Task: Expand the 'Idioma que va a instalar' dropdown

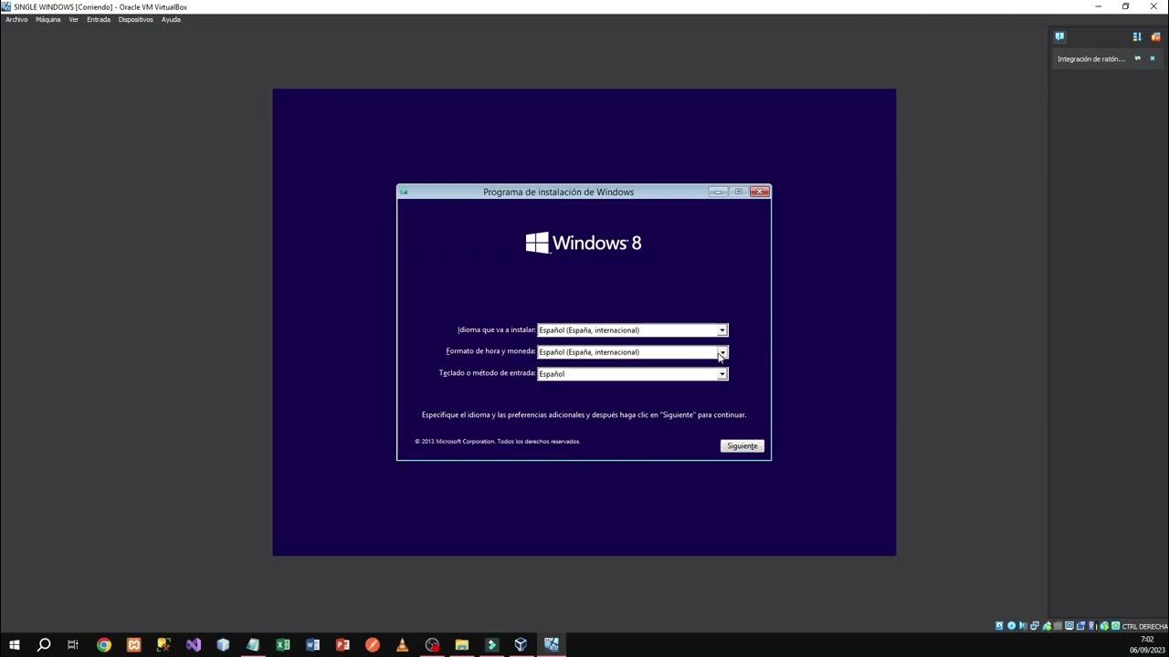Action: [x=721, y=330]
